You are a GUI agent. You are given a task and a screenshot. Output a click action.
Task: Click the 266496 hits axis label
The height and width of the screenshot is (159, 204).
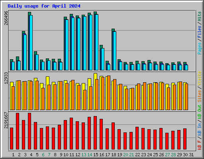click(6, 18)
